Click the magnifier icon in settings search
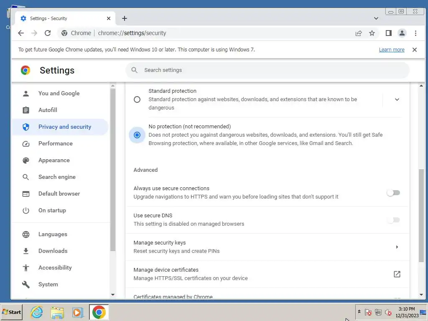Image resolution: width=428 pixels, height=321 pixels. point(134,70)
